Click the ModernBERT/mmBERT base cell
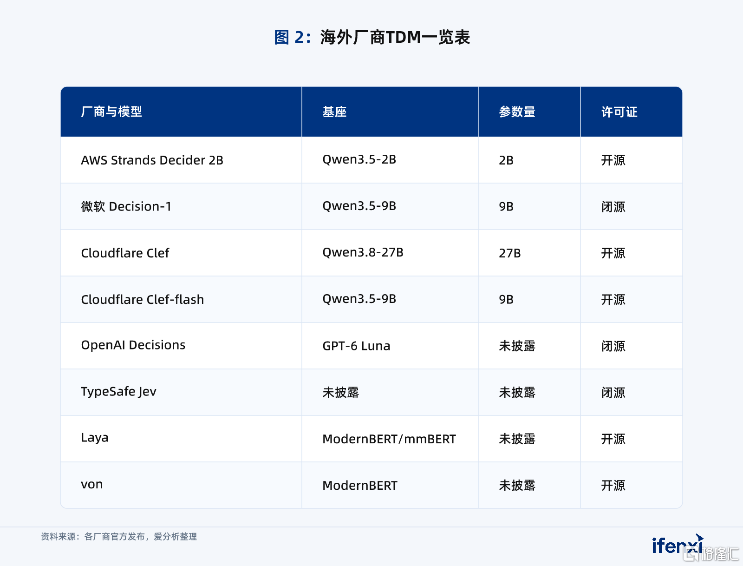 [x=389, y=439]
